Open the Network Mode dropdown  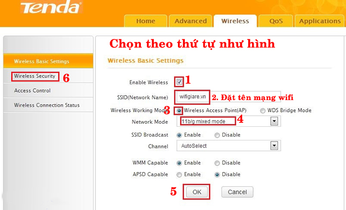pyautogui.click(x=228, y=121)
